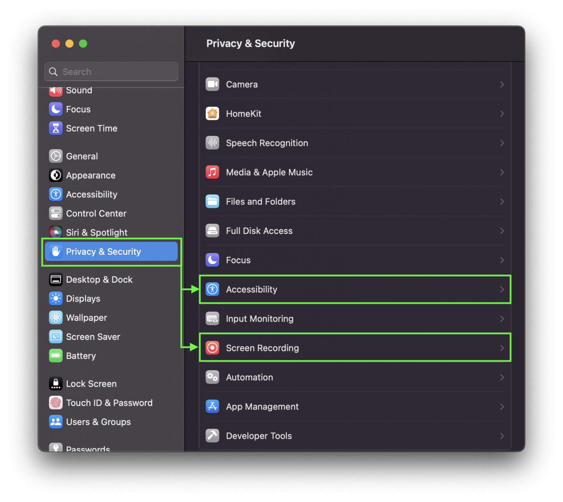Click the Displays sun icon
The width and height of the screenshot is (563, 502).
click(56, 298)
